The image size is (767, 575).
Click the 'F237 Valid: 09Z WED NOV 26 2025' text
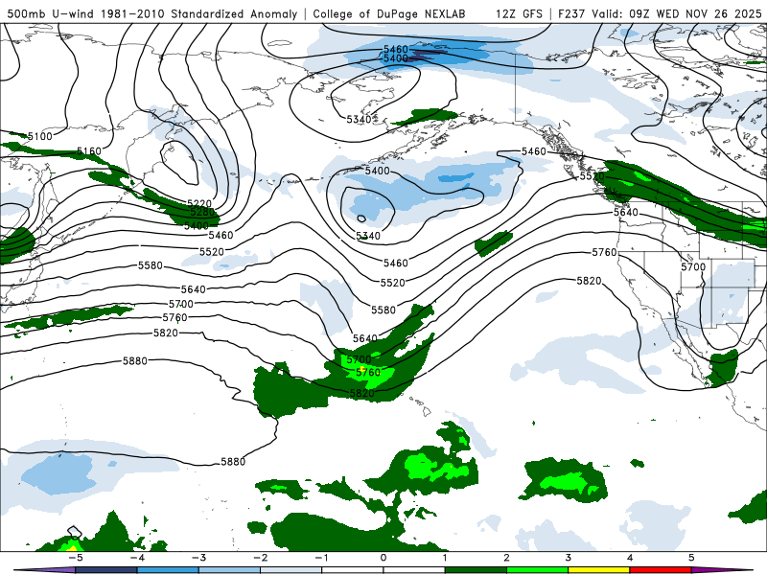pyautogui.click(x=660, y=13)
